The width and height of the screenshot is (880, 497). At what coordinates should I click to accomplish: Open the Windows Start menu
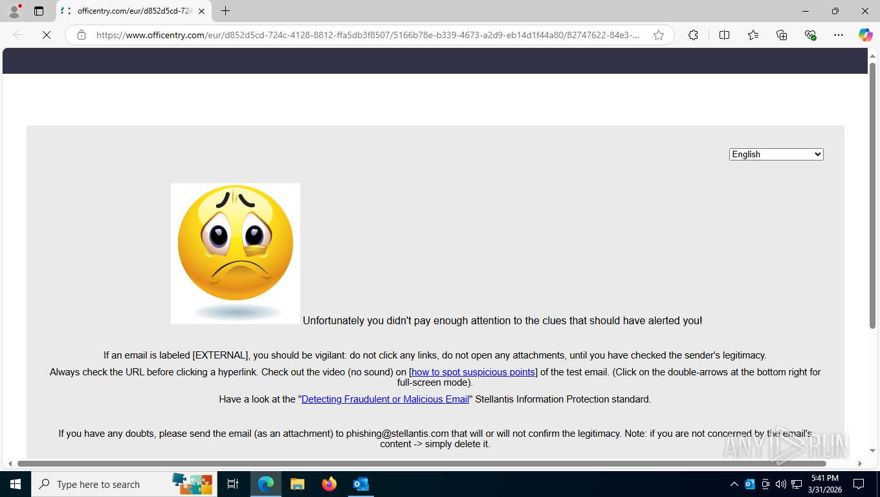pyautogui.click(x=15, y=484)
